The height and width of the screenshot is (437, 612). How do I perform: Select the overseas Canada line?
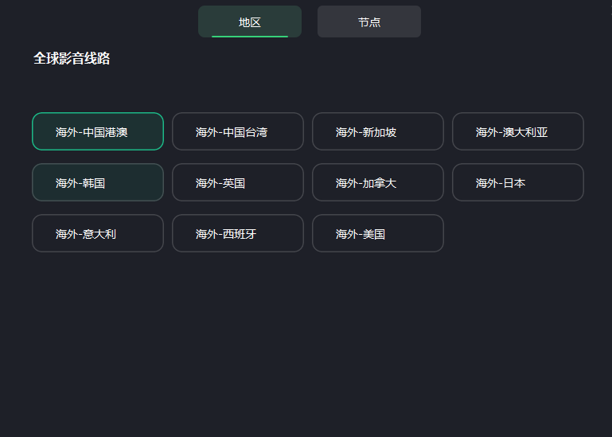378,182
